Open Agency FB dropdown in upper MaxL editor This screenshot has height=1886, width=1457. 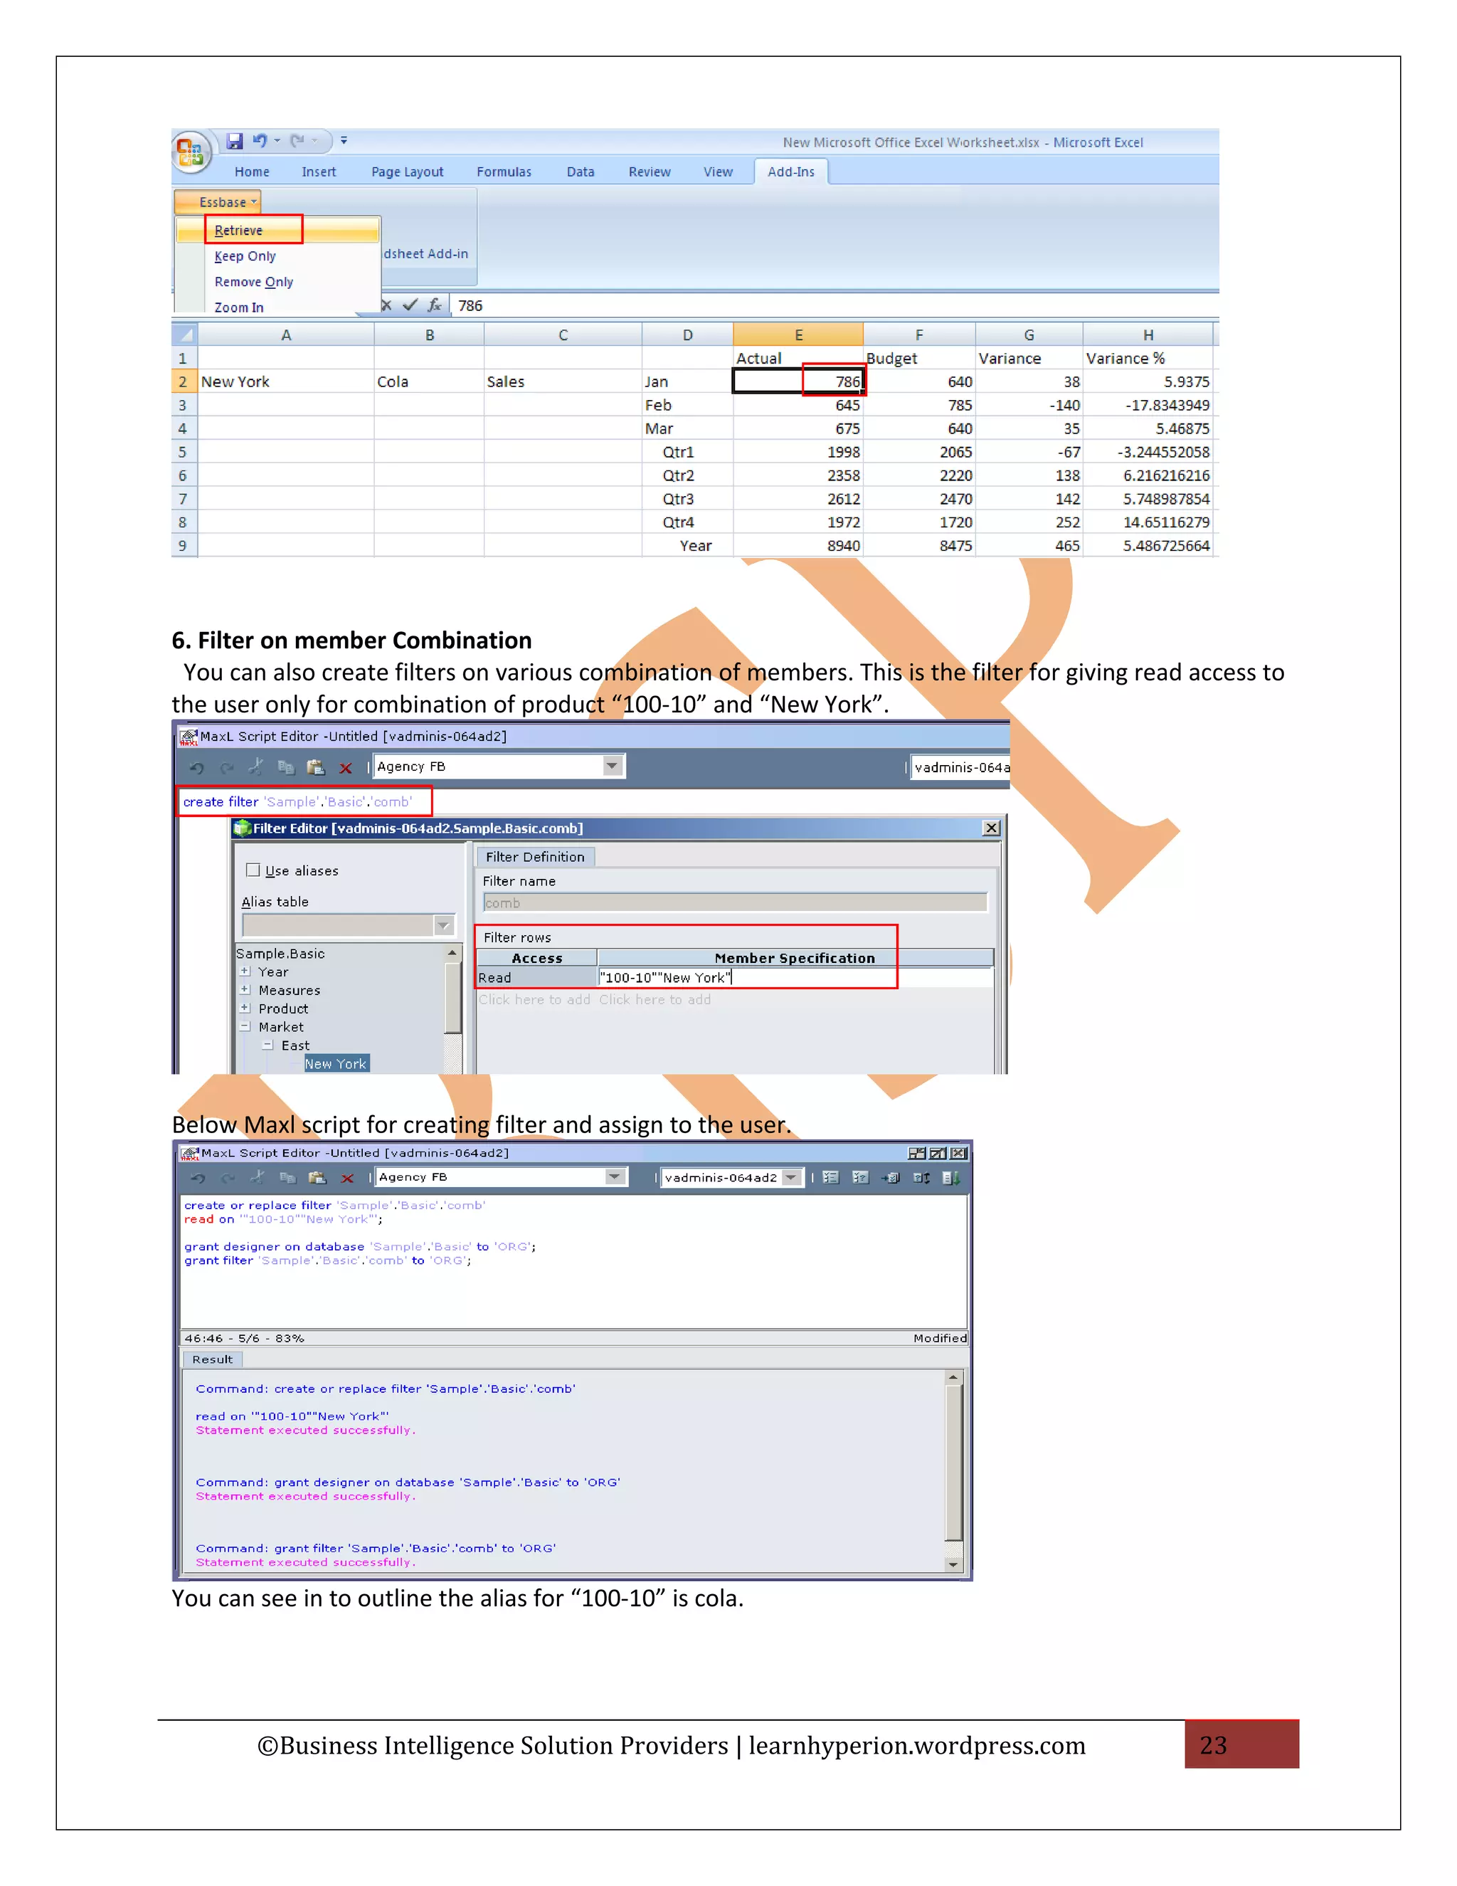coord(612,766)
